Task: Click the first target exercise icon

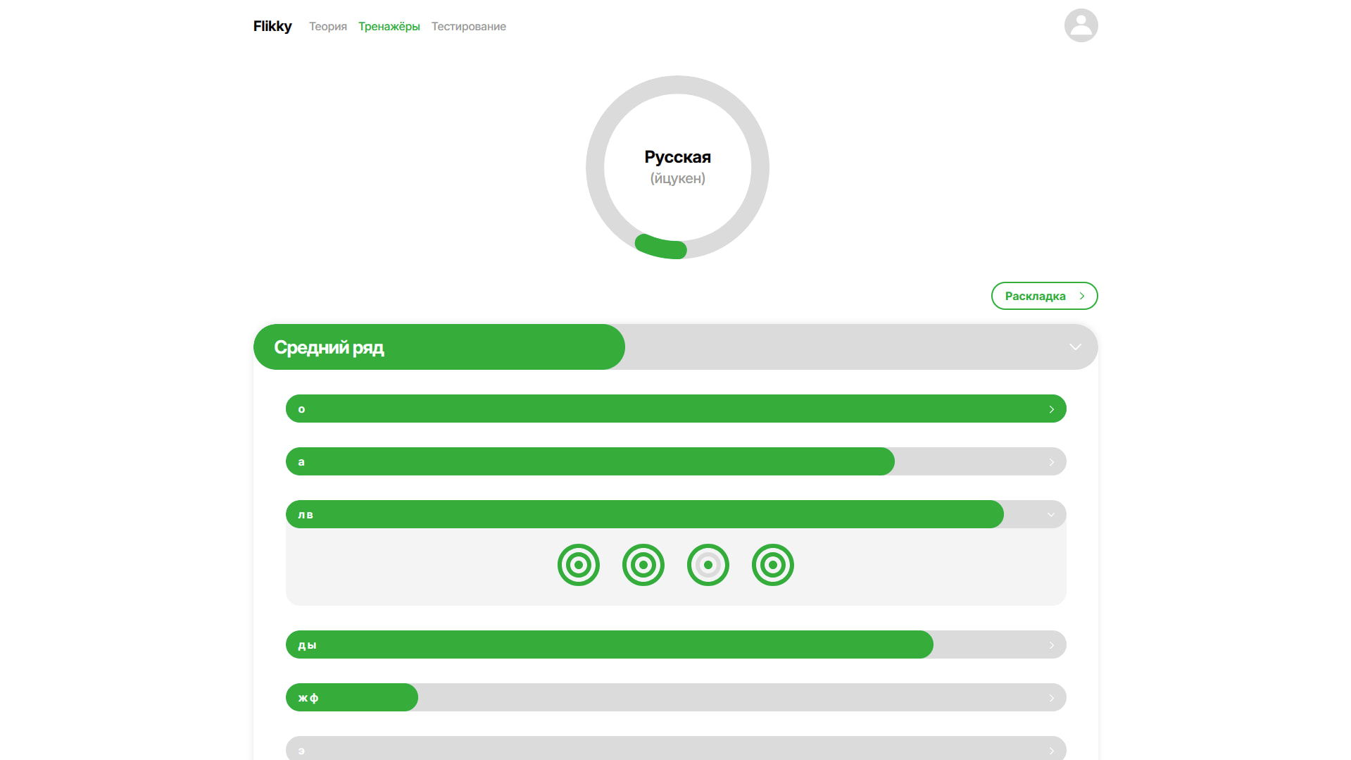Action: (x=578, y=565)
